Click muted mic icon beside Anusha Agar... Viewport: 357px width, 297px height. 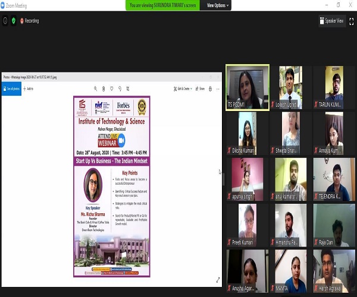[229, 288]
